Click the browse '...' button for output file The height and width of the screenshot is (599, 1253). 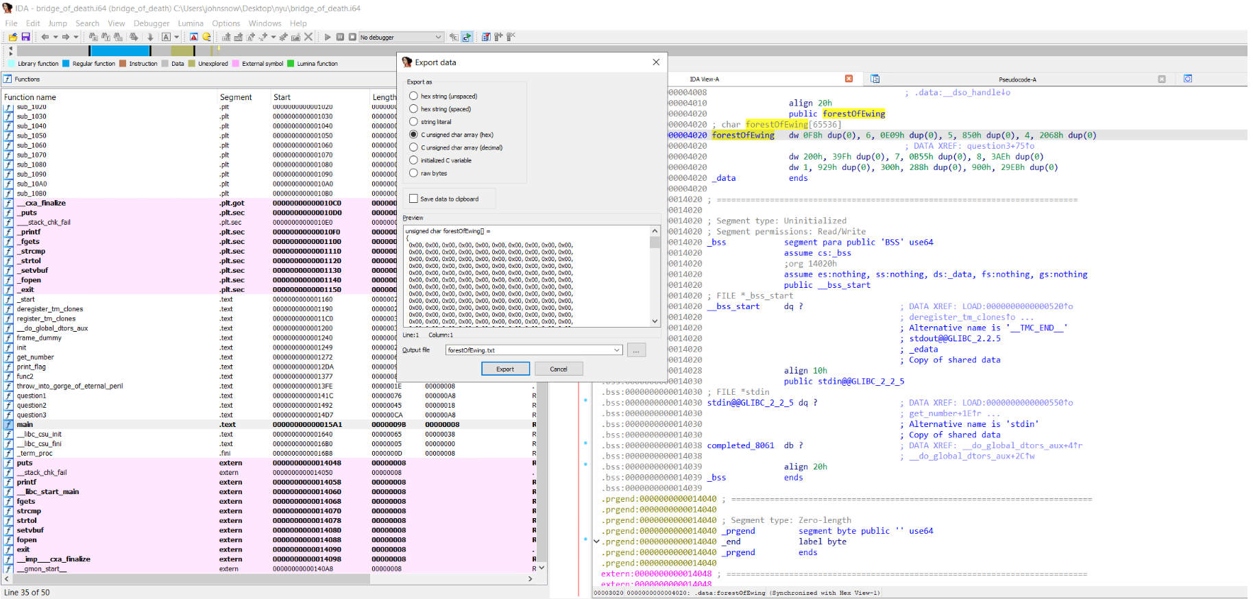click(636, 350)
